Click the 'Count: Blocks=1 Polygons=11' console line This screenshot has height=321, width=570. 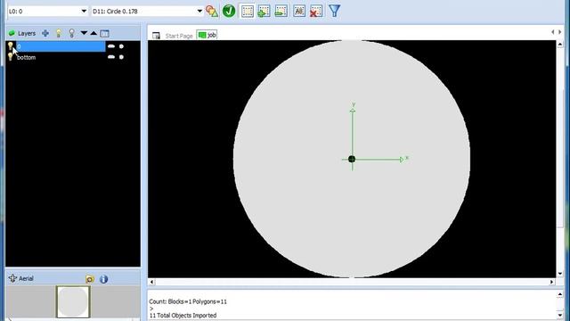click(188, 301)
